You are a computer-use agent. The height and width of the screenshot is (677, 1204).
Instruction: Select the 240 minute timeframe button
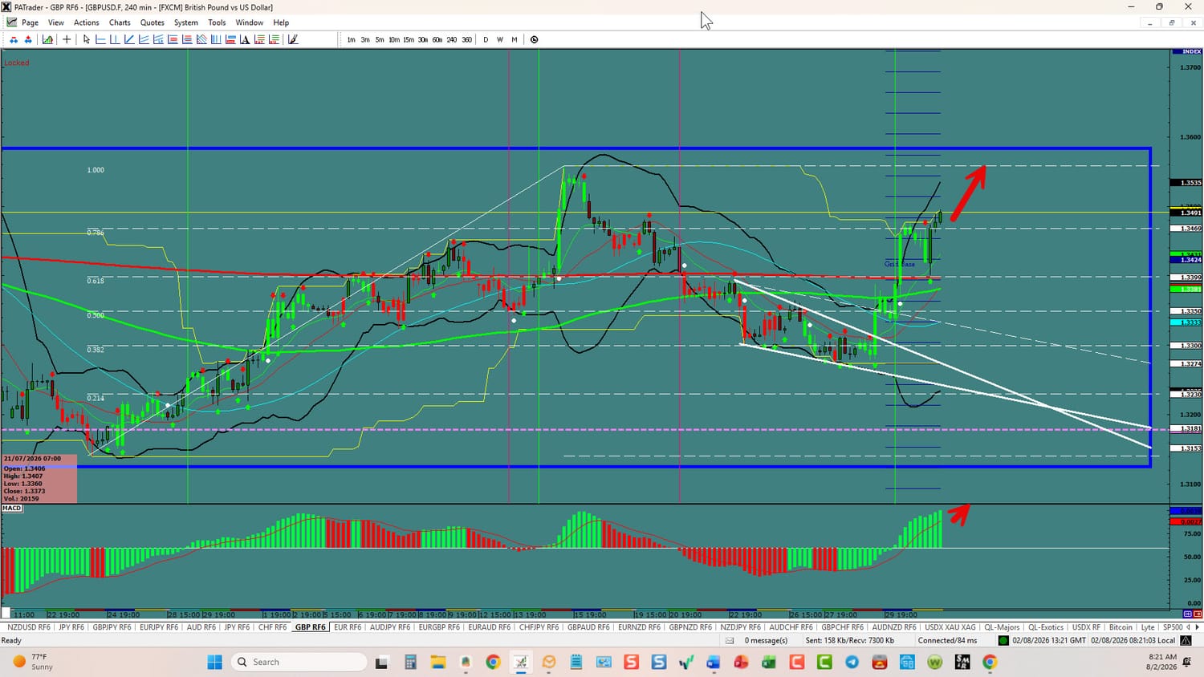click(452, 39)
